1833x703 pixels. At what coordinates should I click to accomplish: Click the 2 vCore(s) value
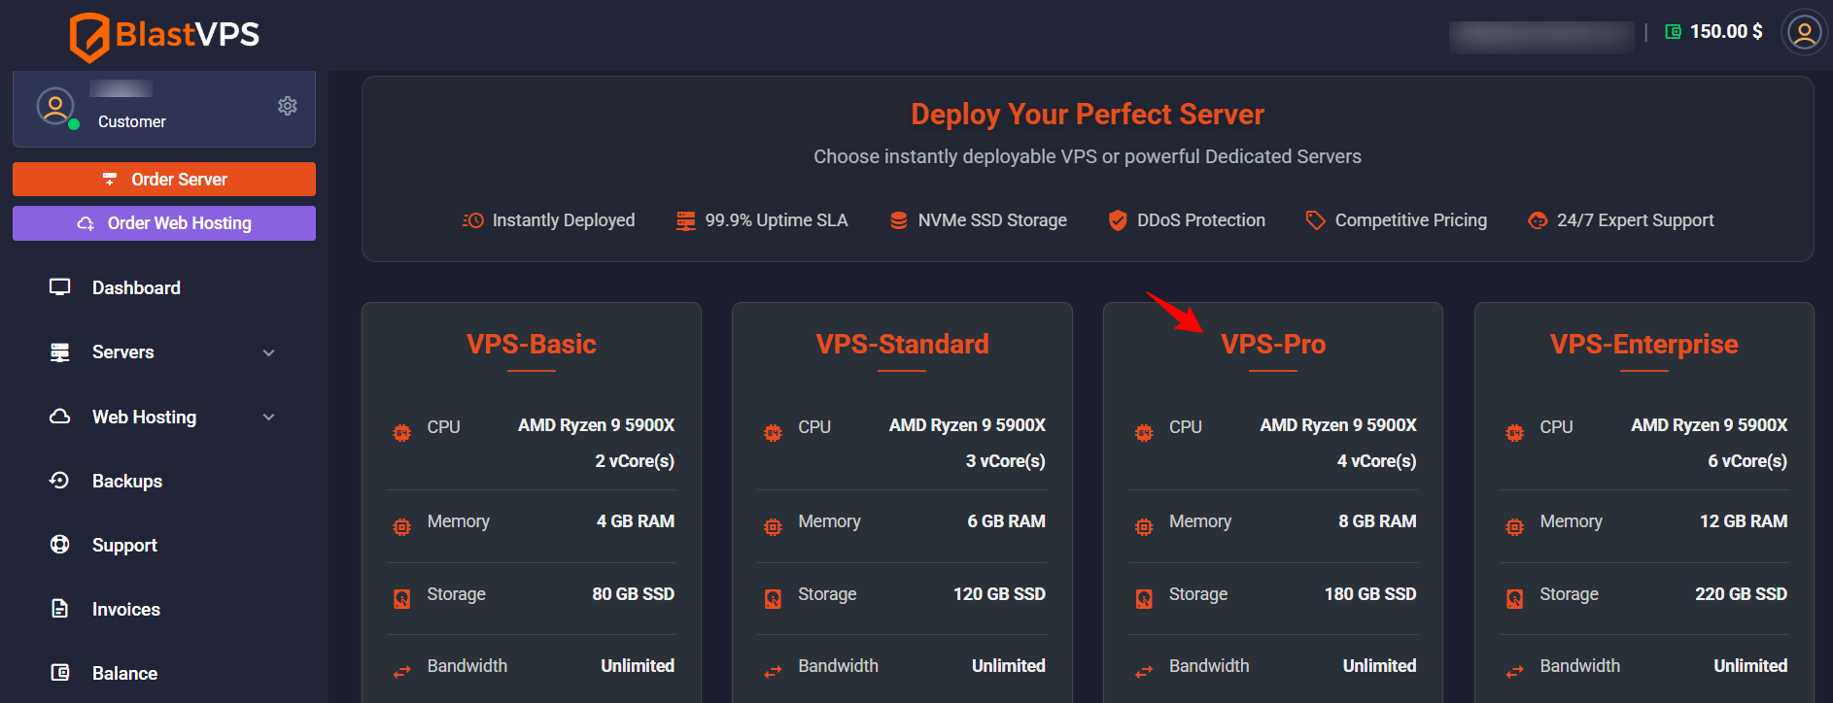[x=635, y=461]
